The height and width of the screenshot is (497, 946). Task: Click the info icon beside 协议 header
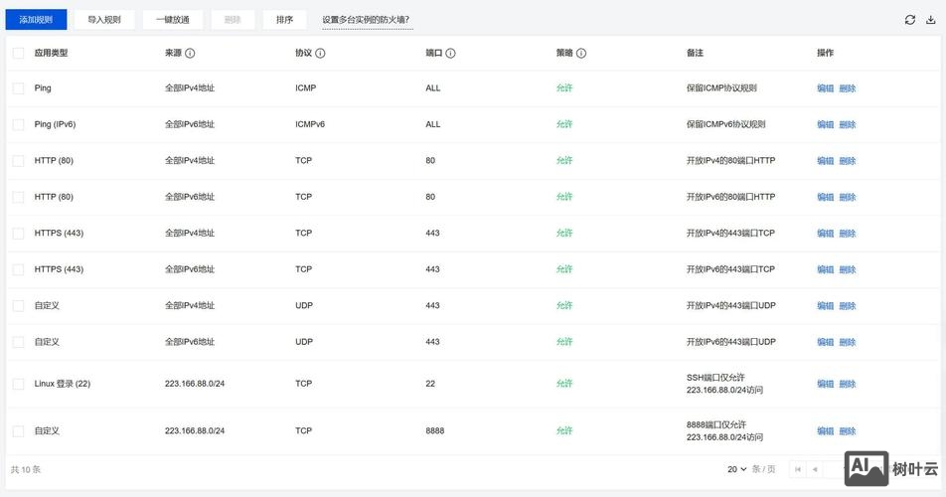[320, 54]
